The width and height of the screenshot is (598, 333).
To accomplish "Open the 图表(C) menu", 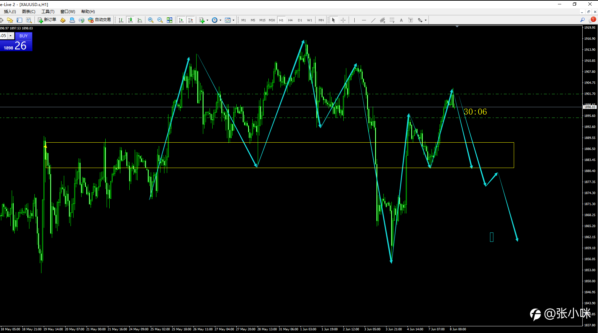I will coord(29,12).
